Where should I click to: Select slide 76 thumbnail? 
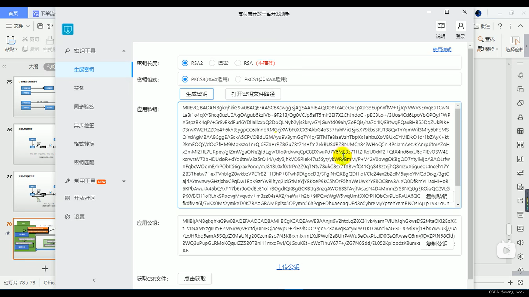34,144
